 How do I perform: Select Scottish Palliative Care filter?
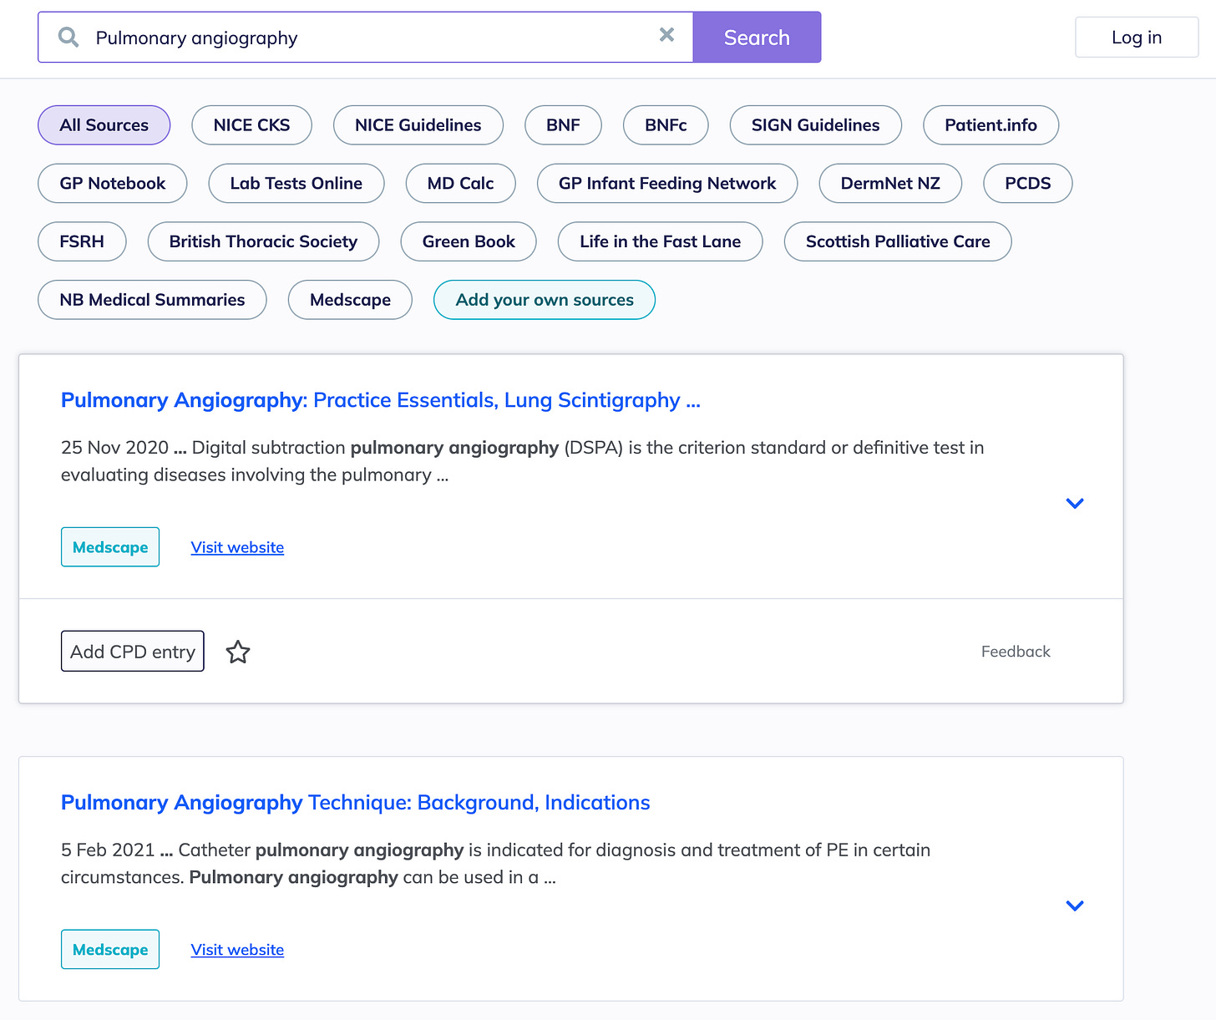point(898,241)
